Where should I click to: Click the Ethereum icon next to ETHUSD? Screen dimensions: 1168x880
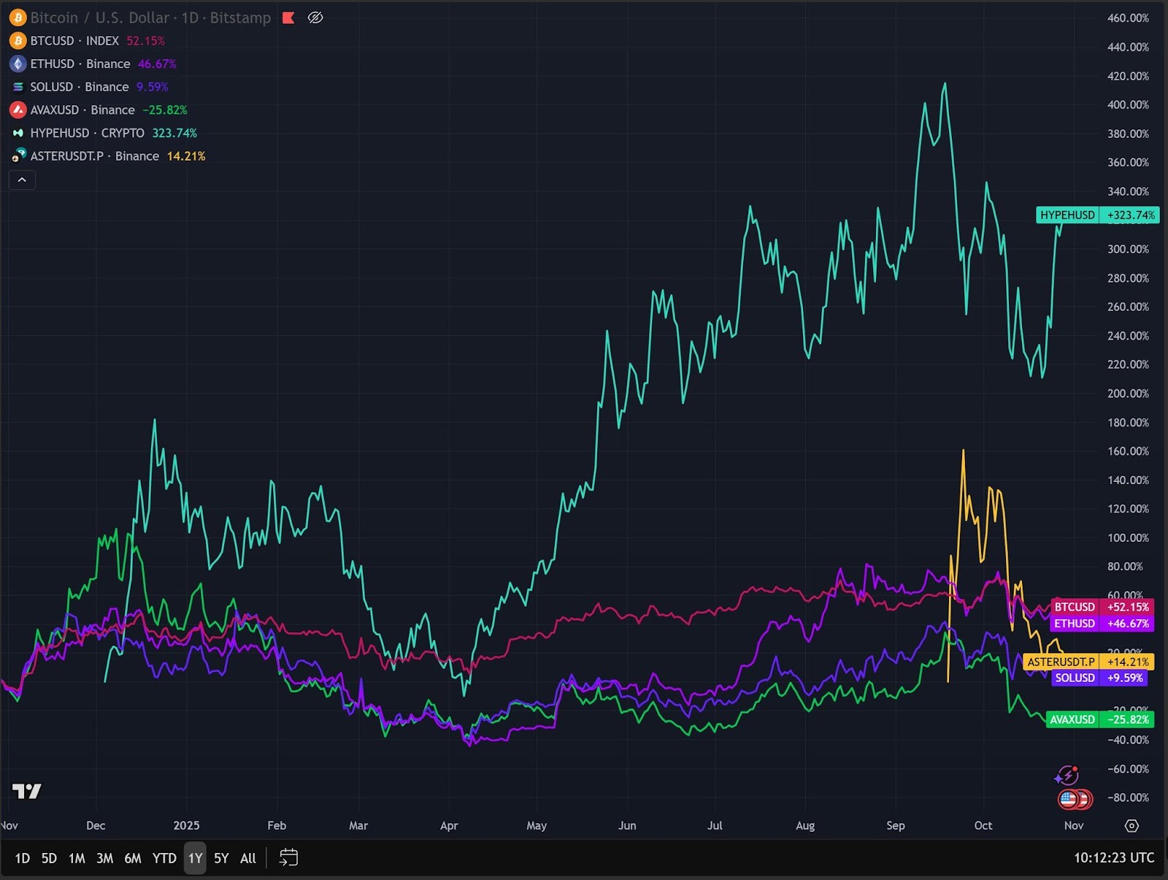18,64
